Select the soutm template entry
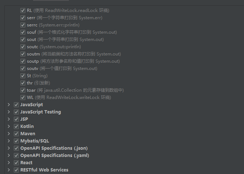Viewport: 244px width, 174px height. pos(74,54)
